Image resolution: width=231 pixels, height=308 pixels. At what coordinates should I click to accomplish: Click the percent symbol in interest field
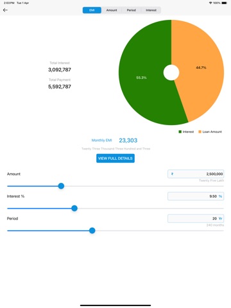[x=220, y=196]
